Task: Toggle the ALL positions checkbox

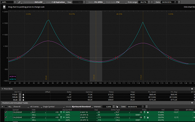Action: pos(6,107)
